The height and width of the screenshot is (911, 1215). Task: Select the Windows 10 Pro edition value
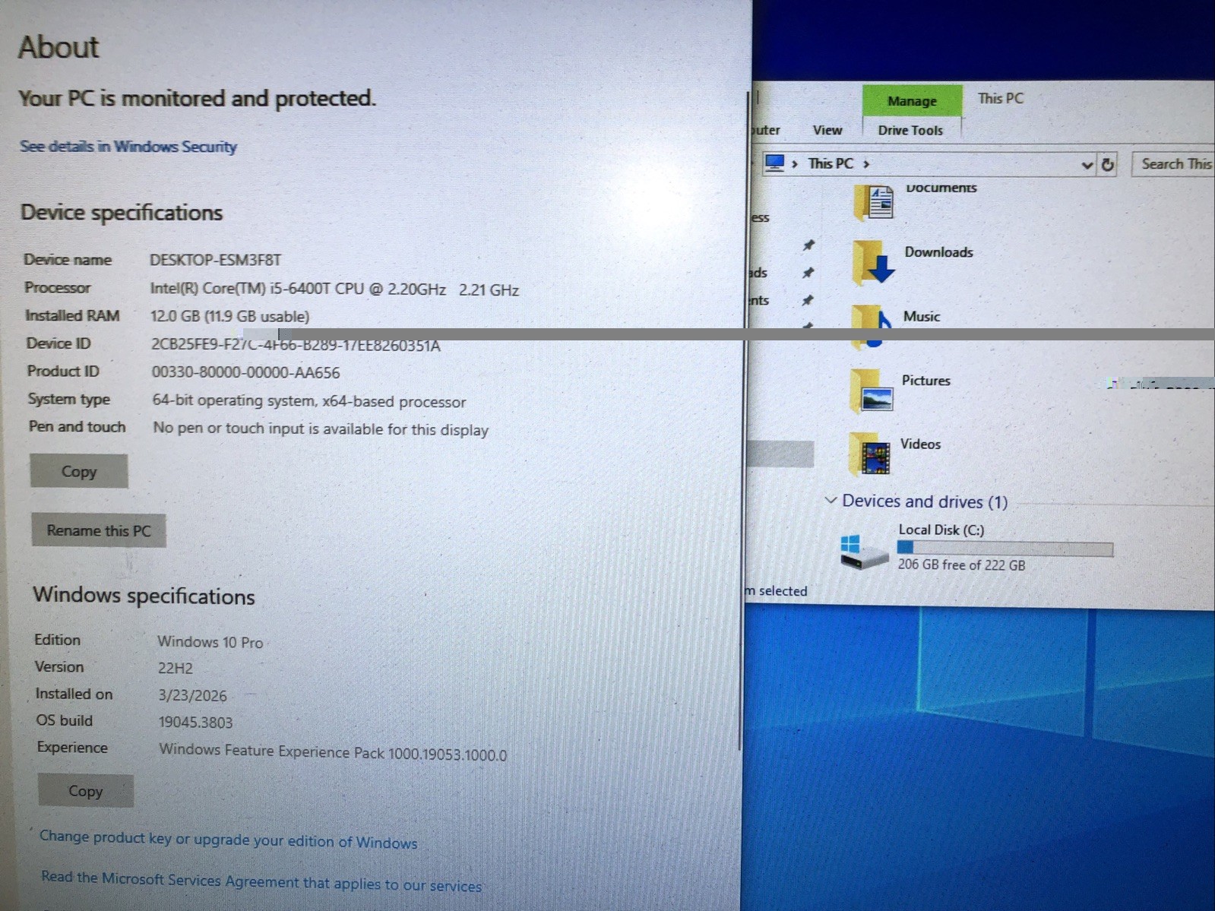point(210,642)
